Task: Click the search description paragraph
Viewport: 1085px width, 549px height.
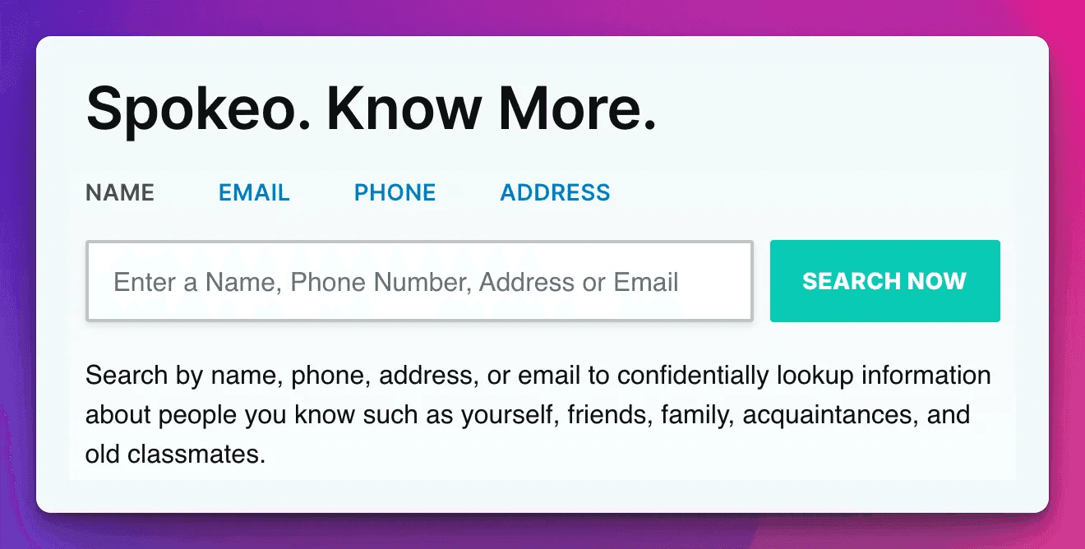Action: coord(538,414)
